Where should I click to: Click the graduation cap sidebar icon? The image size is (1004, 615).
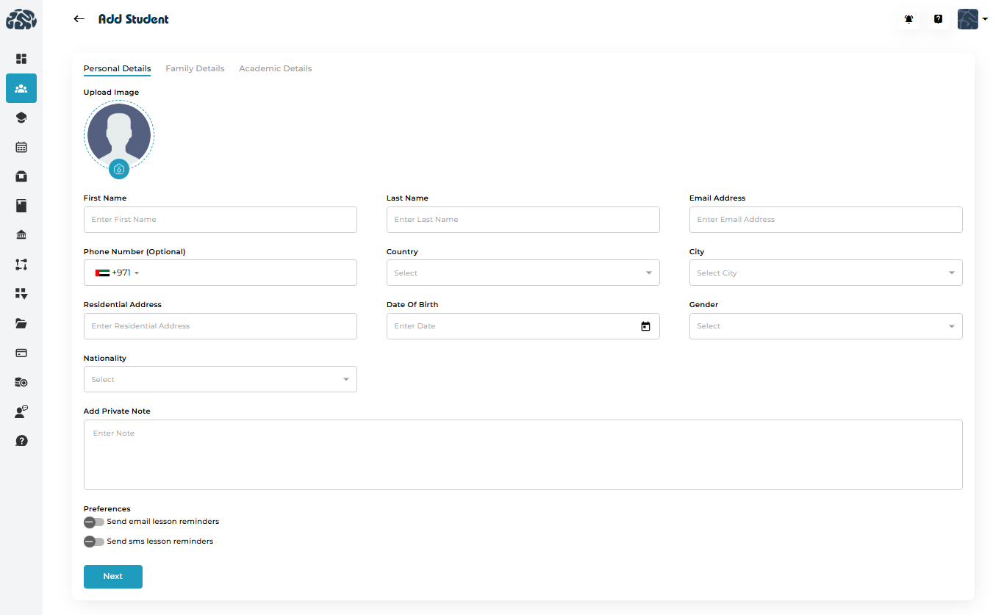(21, 118)
